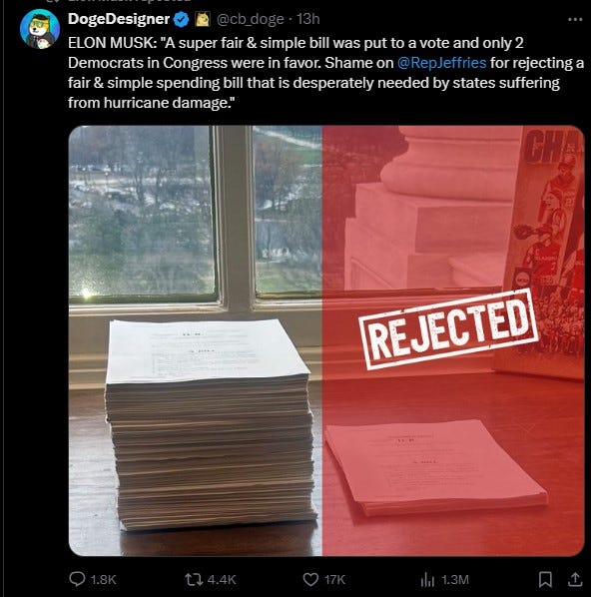Click the blue verified checkmark badge

click(182, 19)
